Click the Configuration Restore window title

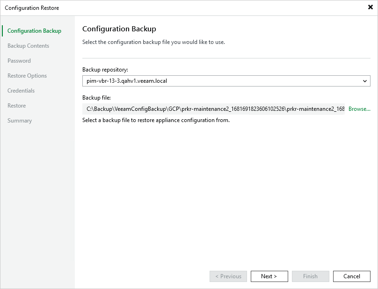click(32, 8)
